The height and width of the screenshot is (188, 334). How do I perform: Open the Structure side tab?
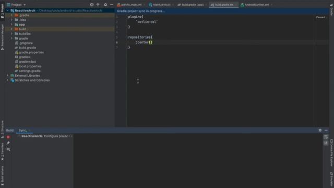pyautogui.click(x=2, y=129)
